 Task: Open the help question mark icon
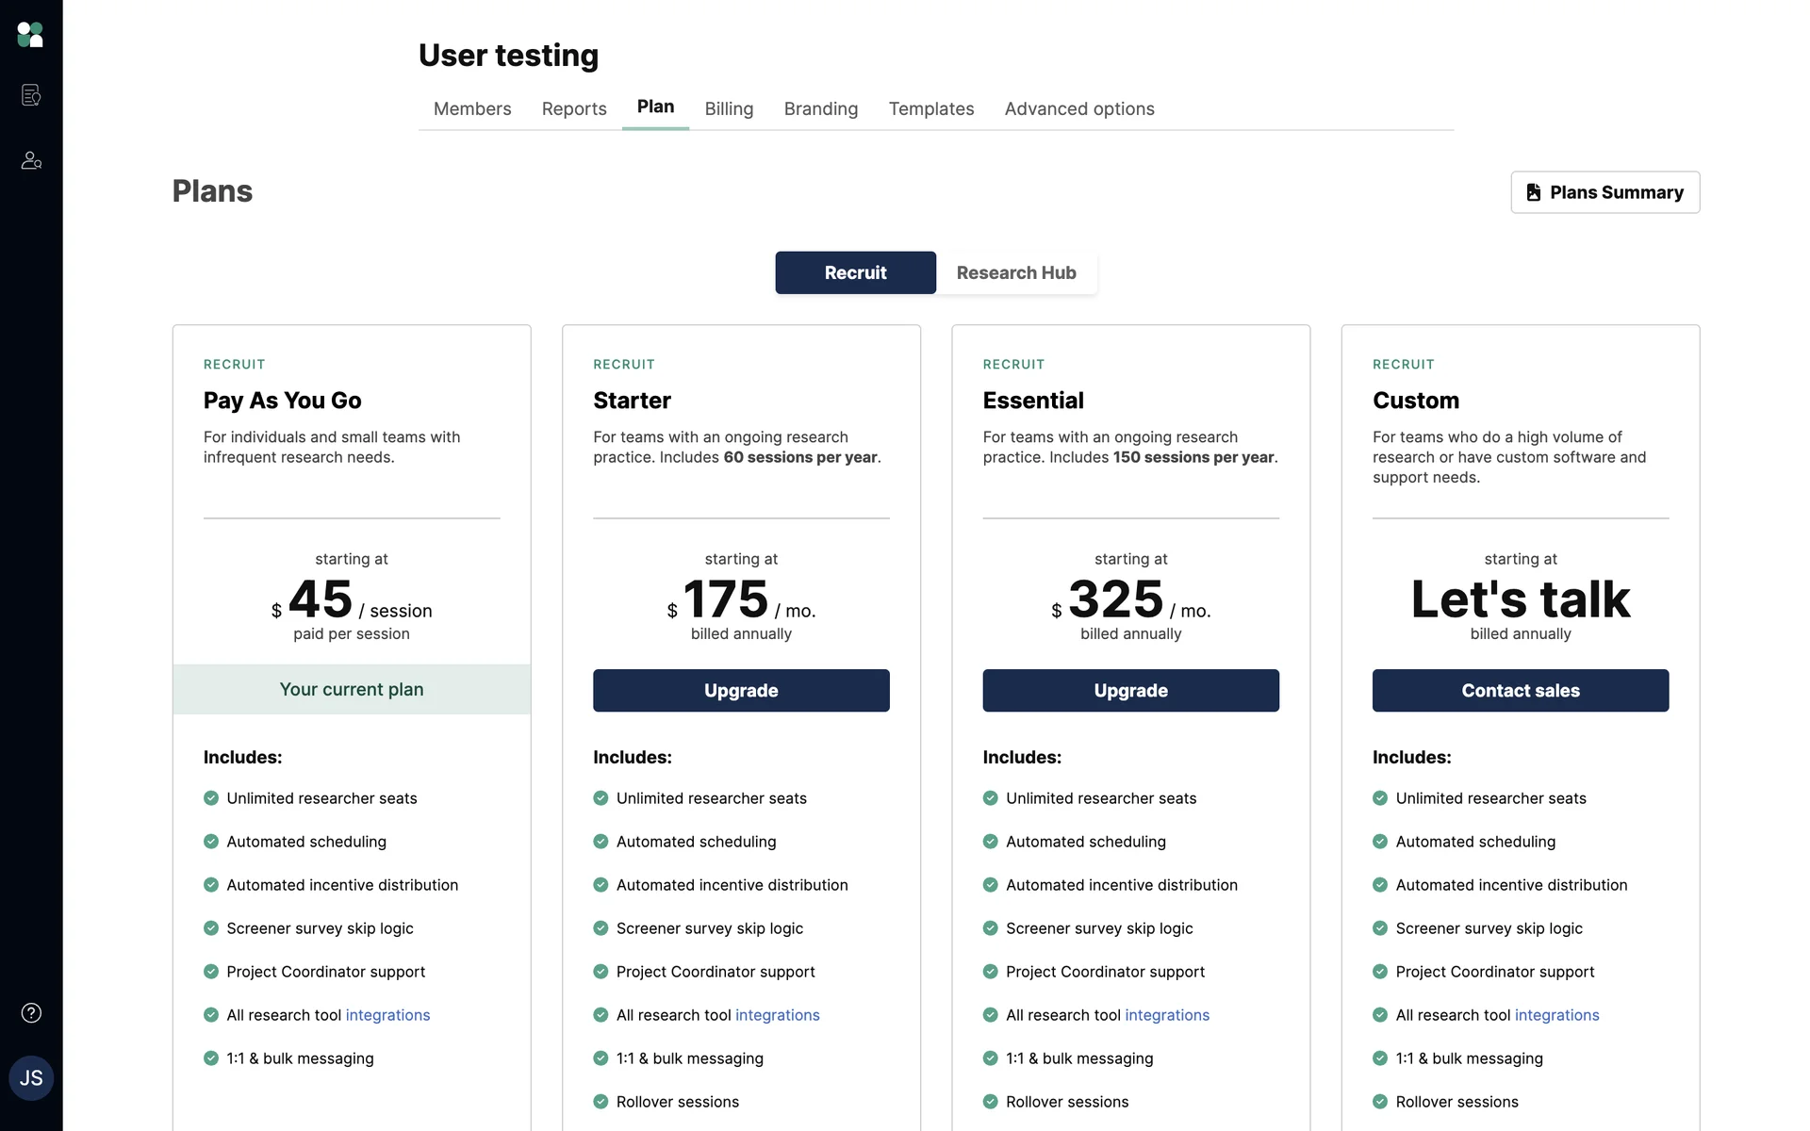31,1013
